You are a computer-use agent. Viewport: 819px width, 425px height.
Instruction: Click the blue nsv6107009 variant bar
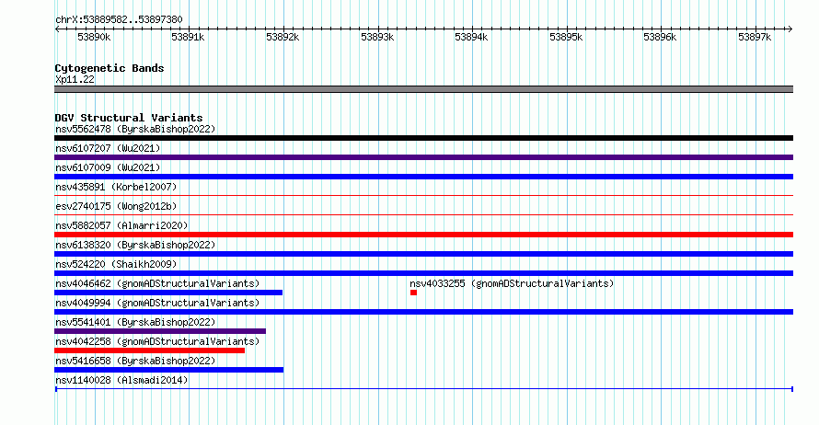point(423,177)
